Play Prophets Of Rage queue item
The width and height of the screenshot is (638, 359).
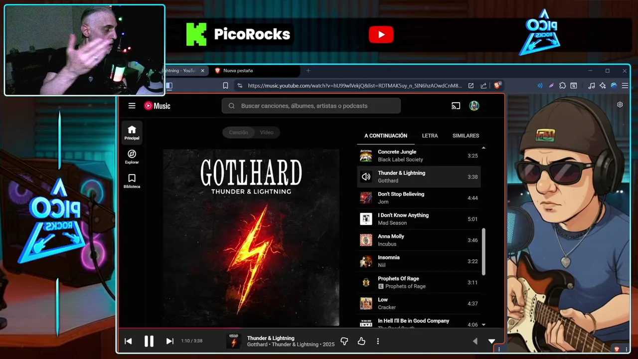pos(419,282)
